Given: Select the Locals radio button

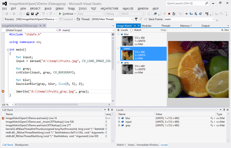Looking at the screenshot, I should (118, 30).
